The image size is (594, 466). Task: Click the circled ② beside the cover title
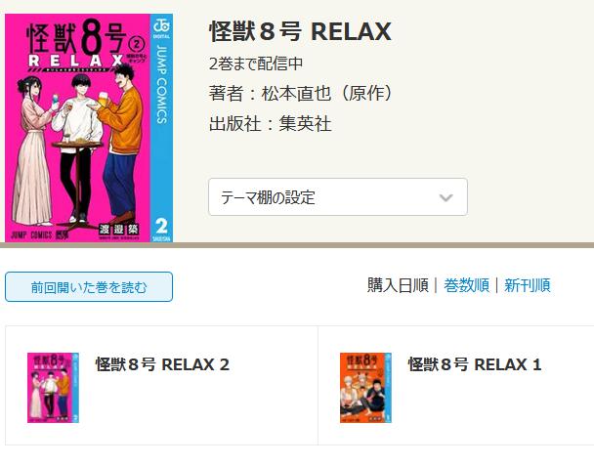coord(137,45)
